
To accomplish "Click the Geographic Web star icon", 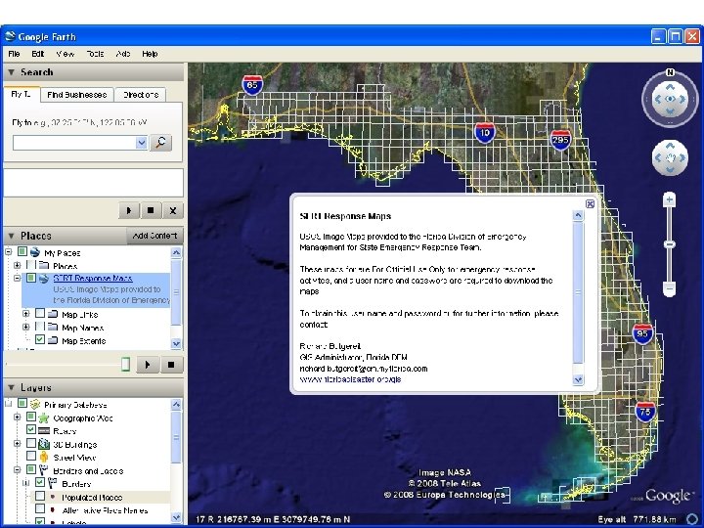I will tap(44, 418).
